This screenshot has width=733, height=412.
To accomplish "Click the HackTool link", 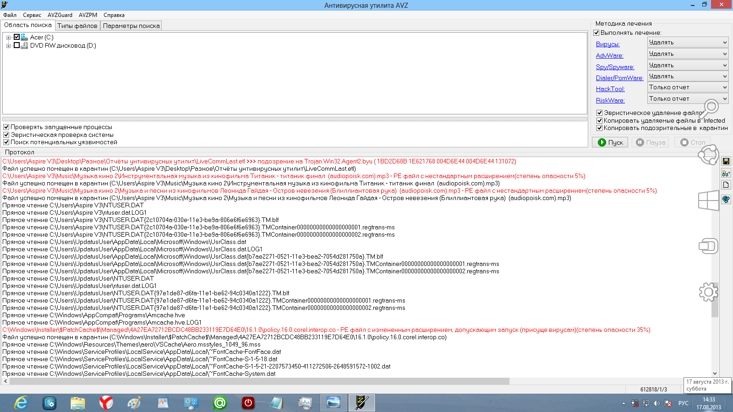I will point(610,89).
